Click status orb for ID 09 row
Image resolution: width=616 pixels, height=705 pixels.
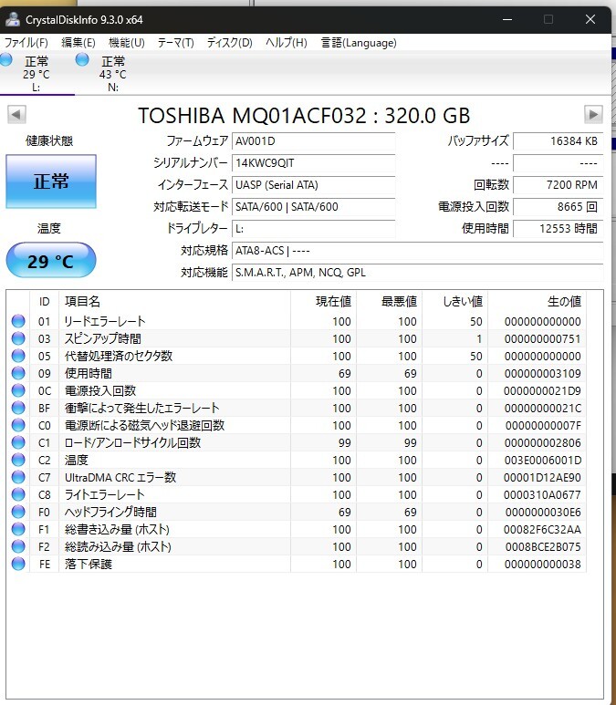click(x=18, y=373)
